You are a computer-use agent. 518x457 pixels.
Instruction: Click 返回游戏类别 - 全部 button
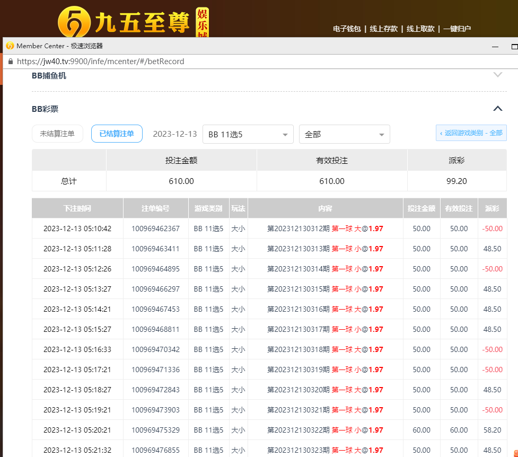(471, 133)
